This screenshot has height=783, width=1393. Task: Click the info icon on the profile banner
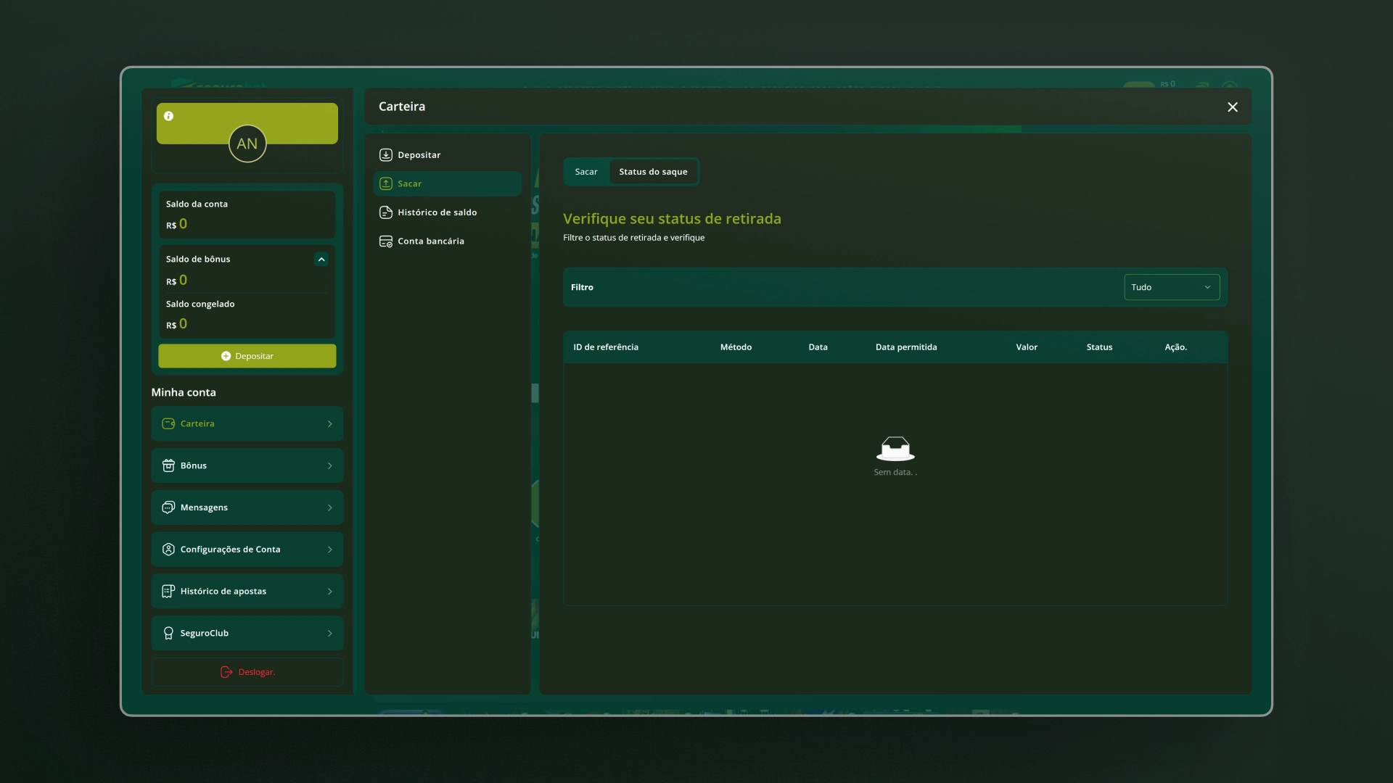[x=168, y=116]
